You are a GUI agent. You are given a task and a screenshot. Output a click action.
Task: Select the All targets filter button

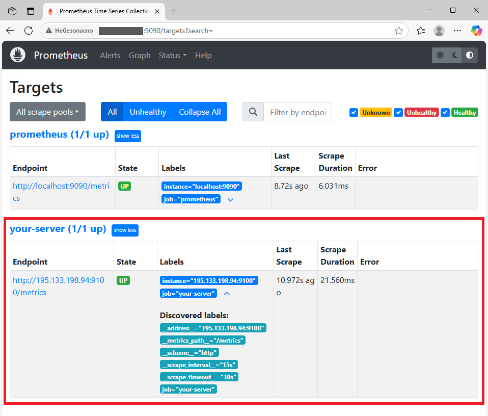pyautogui.click(x=112, y=112)
